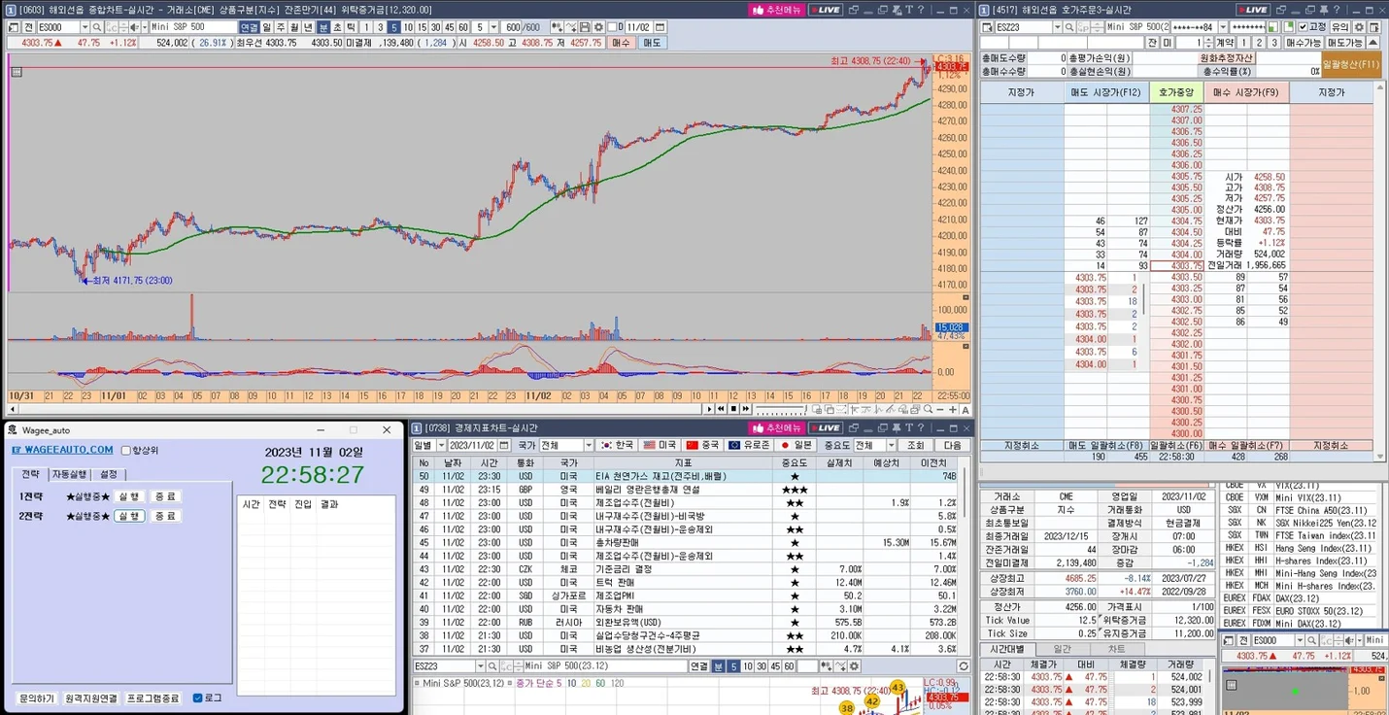Select the 5 minute interval in chart toolbar
Screen dimensions: 1389x715
click(x=394, y=26)
